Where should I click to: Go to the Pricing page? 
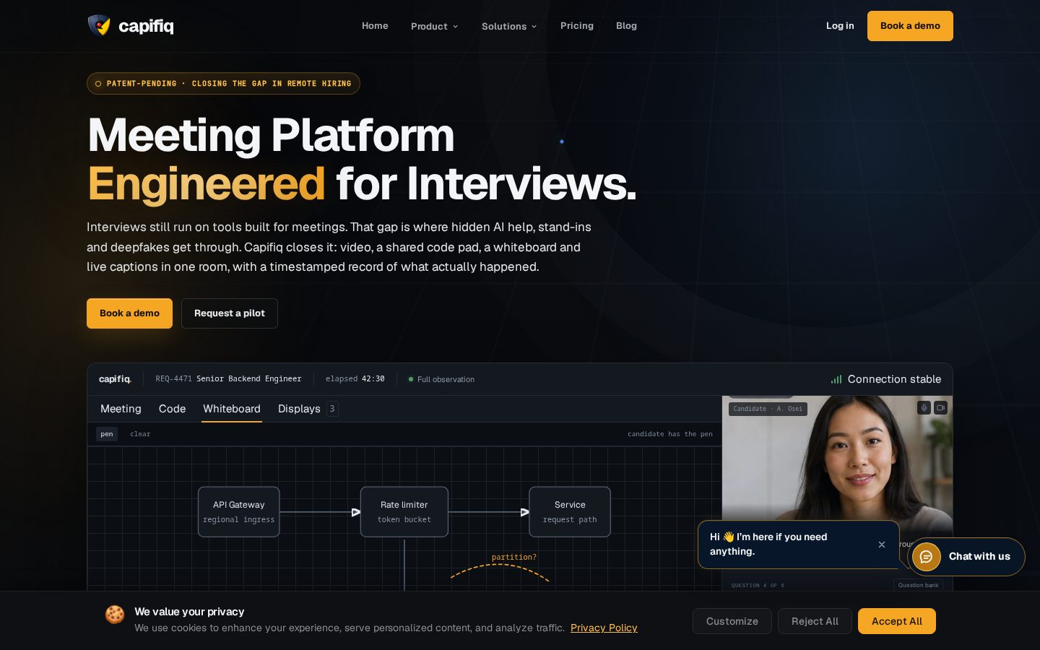[x=576, y=25]
